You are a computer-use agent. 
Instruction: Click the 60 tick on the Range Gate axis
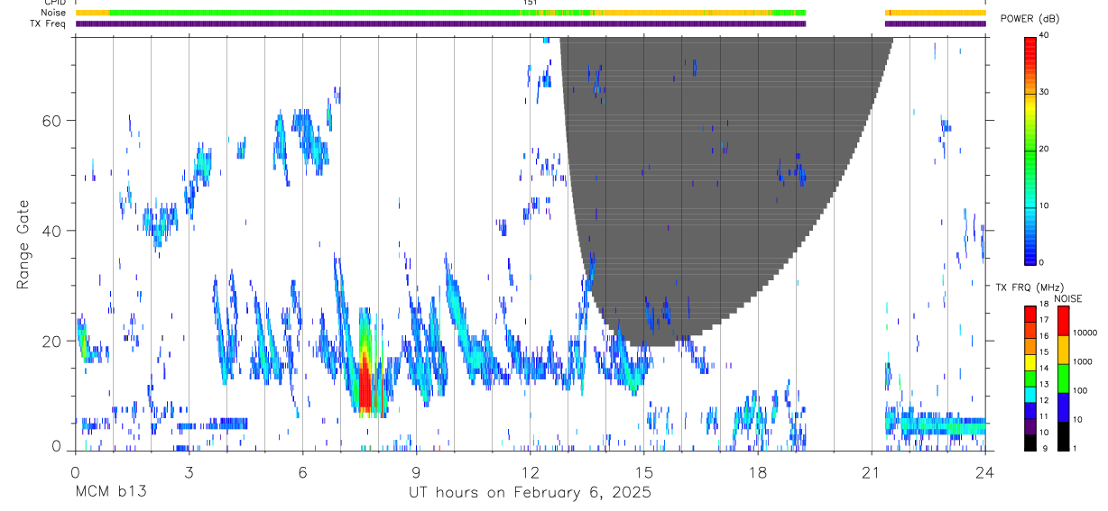[51, 121]
